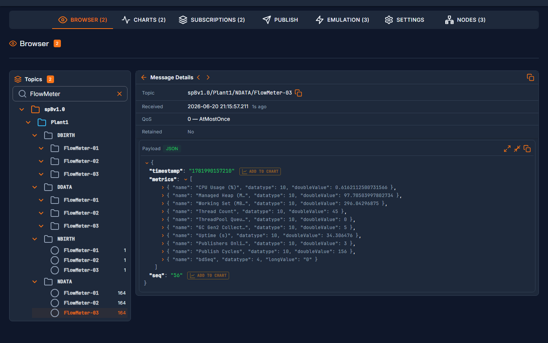This screenshot has width=548, height=343.
Task: Expand DDATA FlowMeter-03 chevron
Action: pyautogui.click(x=41, y=226)
